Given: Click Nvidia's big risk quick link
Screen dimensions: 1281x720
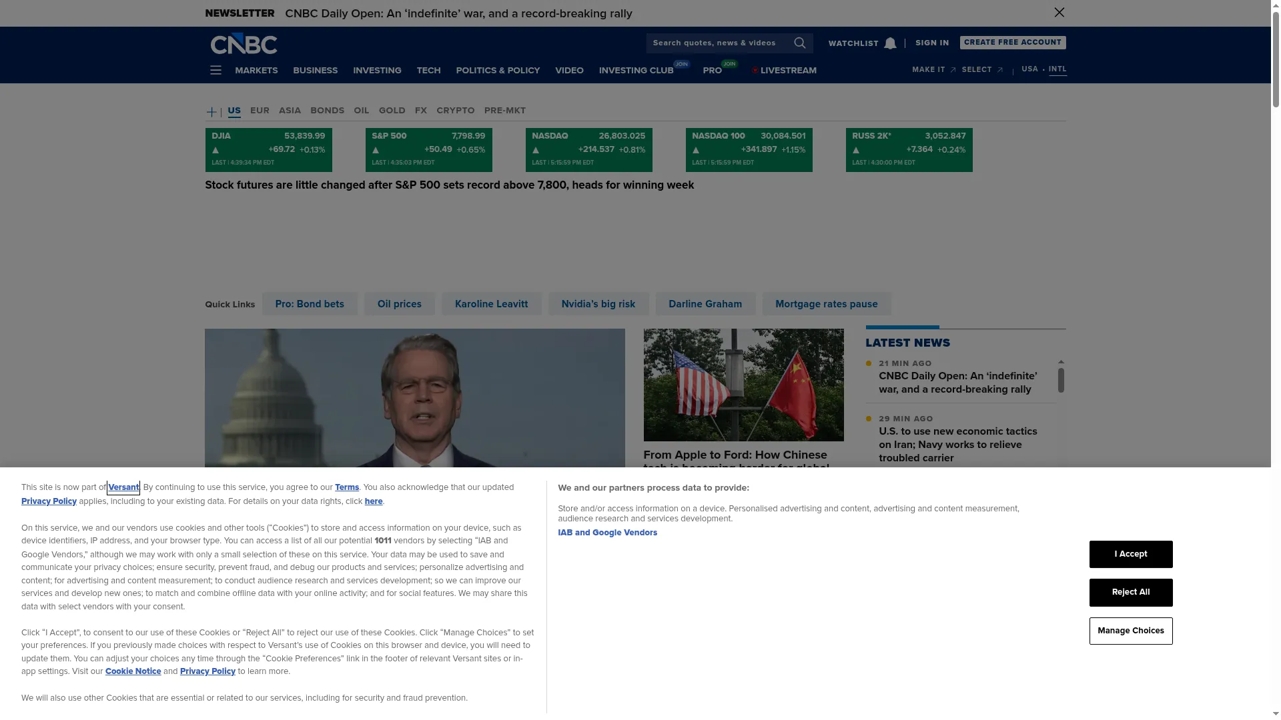Looking at the screenshot, I should tap(598, 304).
